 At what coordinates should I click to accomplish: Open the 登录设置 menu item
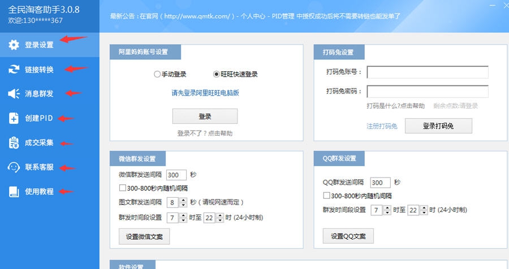[50, 45]
